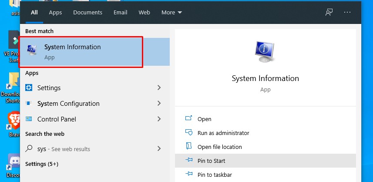Expand the Control Panel result arrow
Viewport: 373px width, 182px height.
pos(159,119)
